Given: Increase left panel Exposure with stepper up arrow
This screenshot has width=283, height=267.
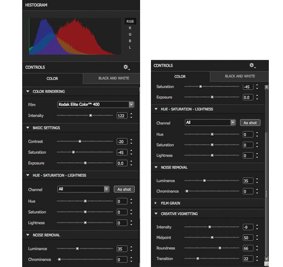Looking at the screenshot, I should [131, 161].
